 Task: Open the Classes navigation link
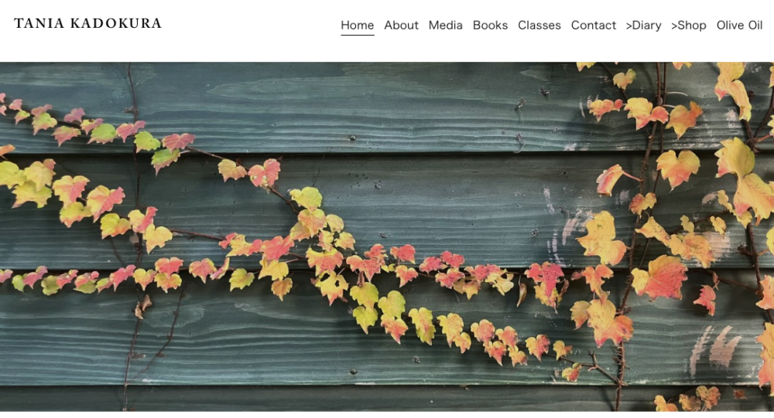tap(539, 25)
